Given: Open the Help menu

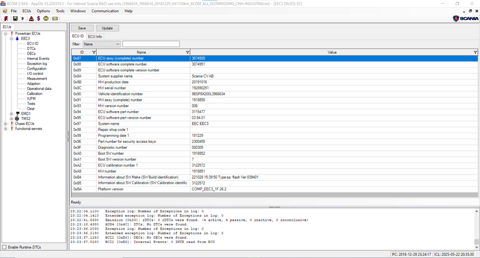Looking at the screenshot, I should [x=128, y=11].
